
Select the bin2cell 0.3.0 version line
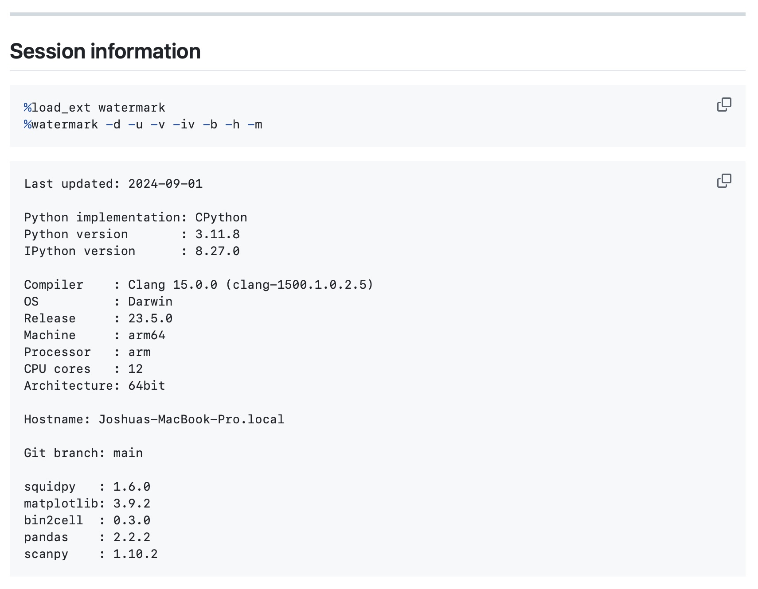point(87,520)
